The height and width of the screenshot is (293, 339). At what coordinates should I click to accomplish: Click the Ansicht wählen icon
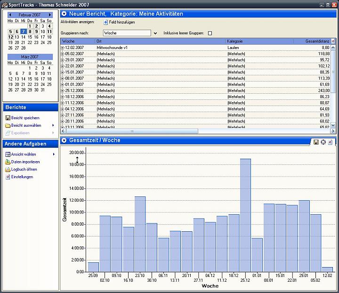[8, 155]
